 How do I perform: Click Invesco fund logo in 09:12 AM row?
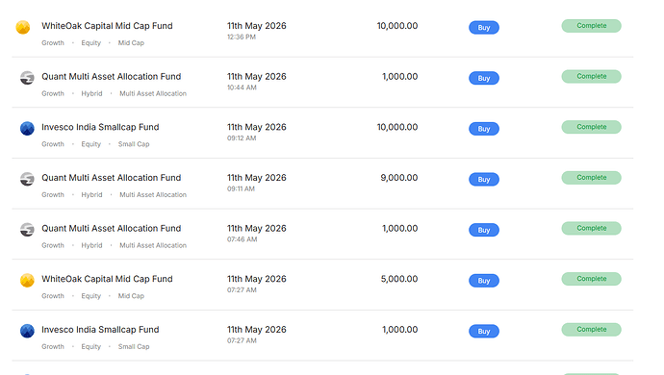point(27,128)
